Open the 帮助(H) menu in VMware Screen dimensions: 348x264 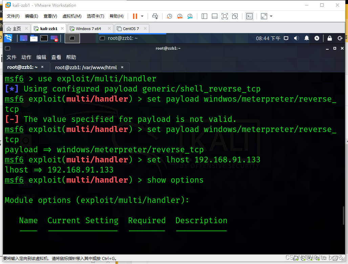point(116,16)
